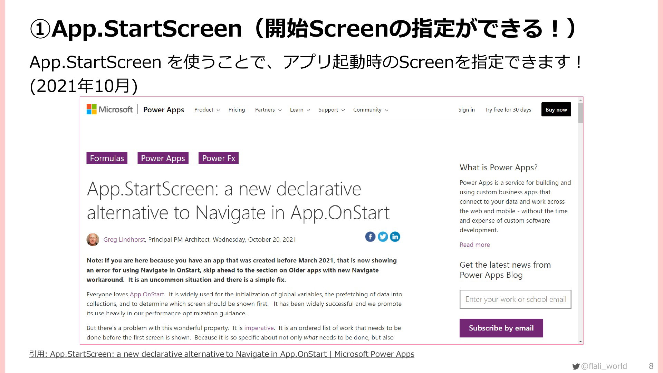Viewport: 663px width, 373px height.
Task: Share article on Twitter icon
Action: tap(383, 237)
